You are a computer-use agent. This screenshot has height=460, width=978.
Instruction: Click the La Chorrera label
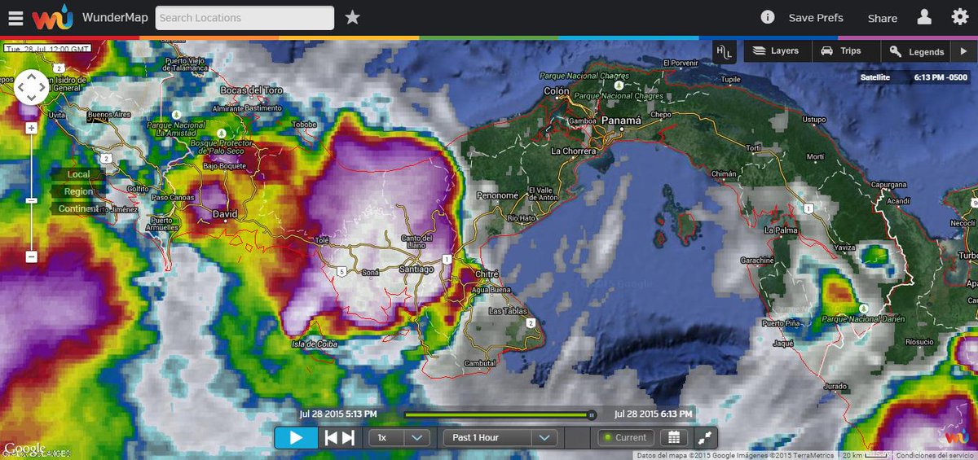point(575,151)
